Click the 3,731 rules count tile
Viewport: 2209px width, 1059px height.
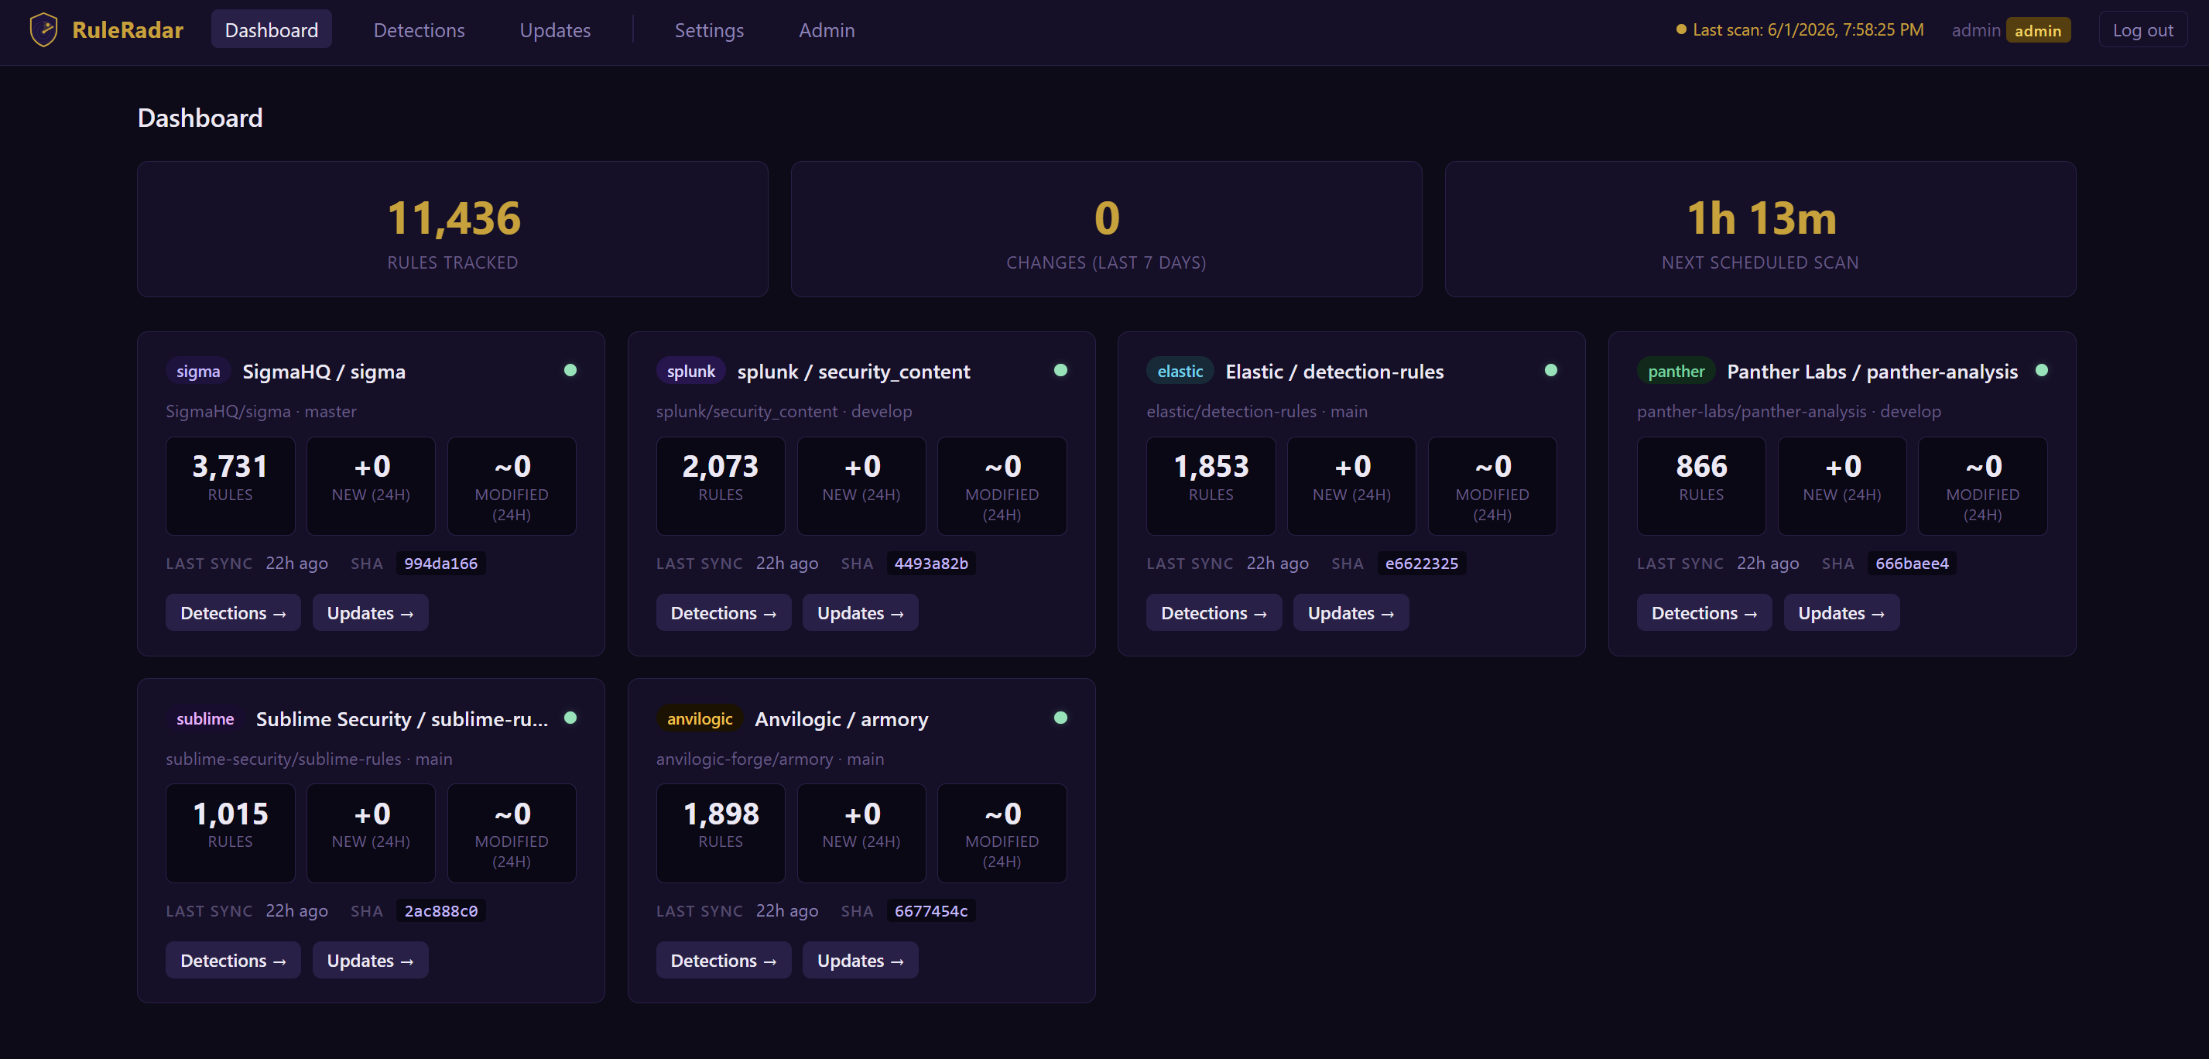point(230,486)
